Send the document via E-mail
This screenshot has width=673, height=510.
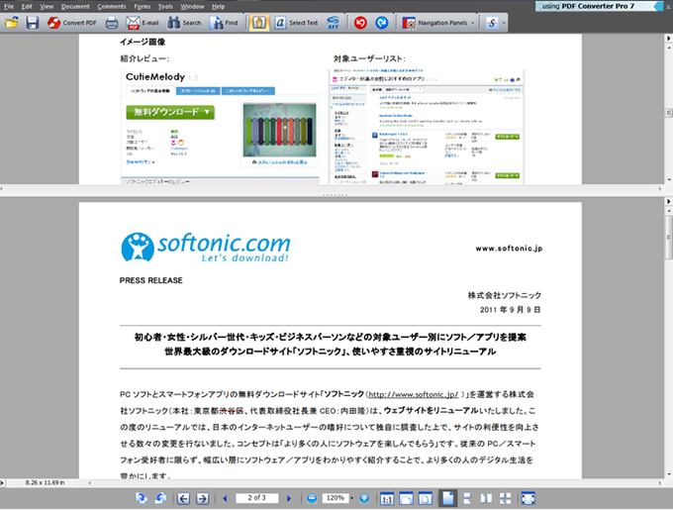pos(143,23)
